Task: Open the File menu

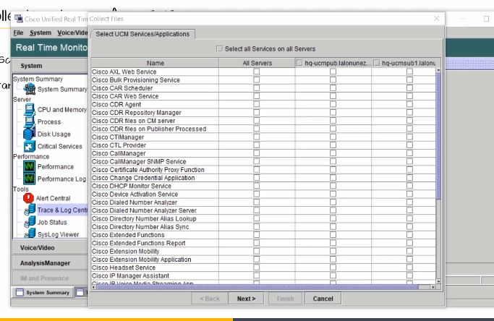Action: pyautogui.click(x=18, y=33)
